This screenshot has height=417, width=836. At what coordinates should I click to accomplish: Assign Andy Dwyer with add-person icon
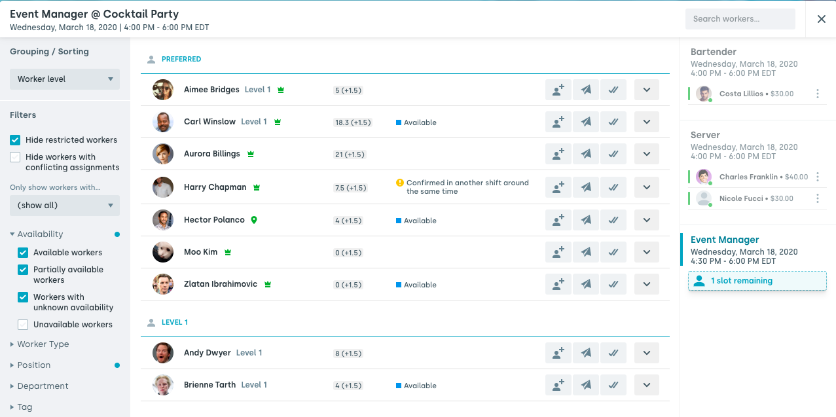coord(558,353)
